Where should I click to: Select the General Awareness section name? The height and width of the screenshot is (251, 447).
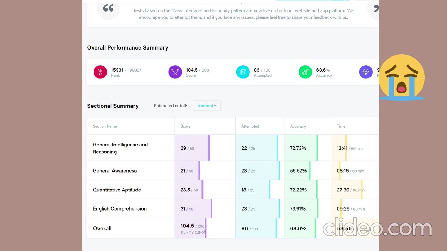[115, 171]
